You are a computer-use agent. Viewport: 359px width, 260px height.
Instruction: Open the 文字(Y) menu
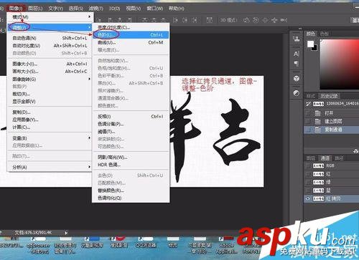click(x=55, y=9)
